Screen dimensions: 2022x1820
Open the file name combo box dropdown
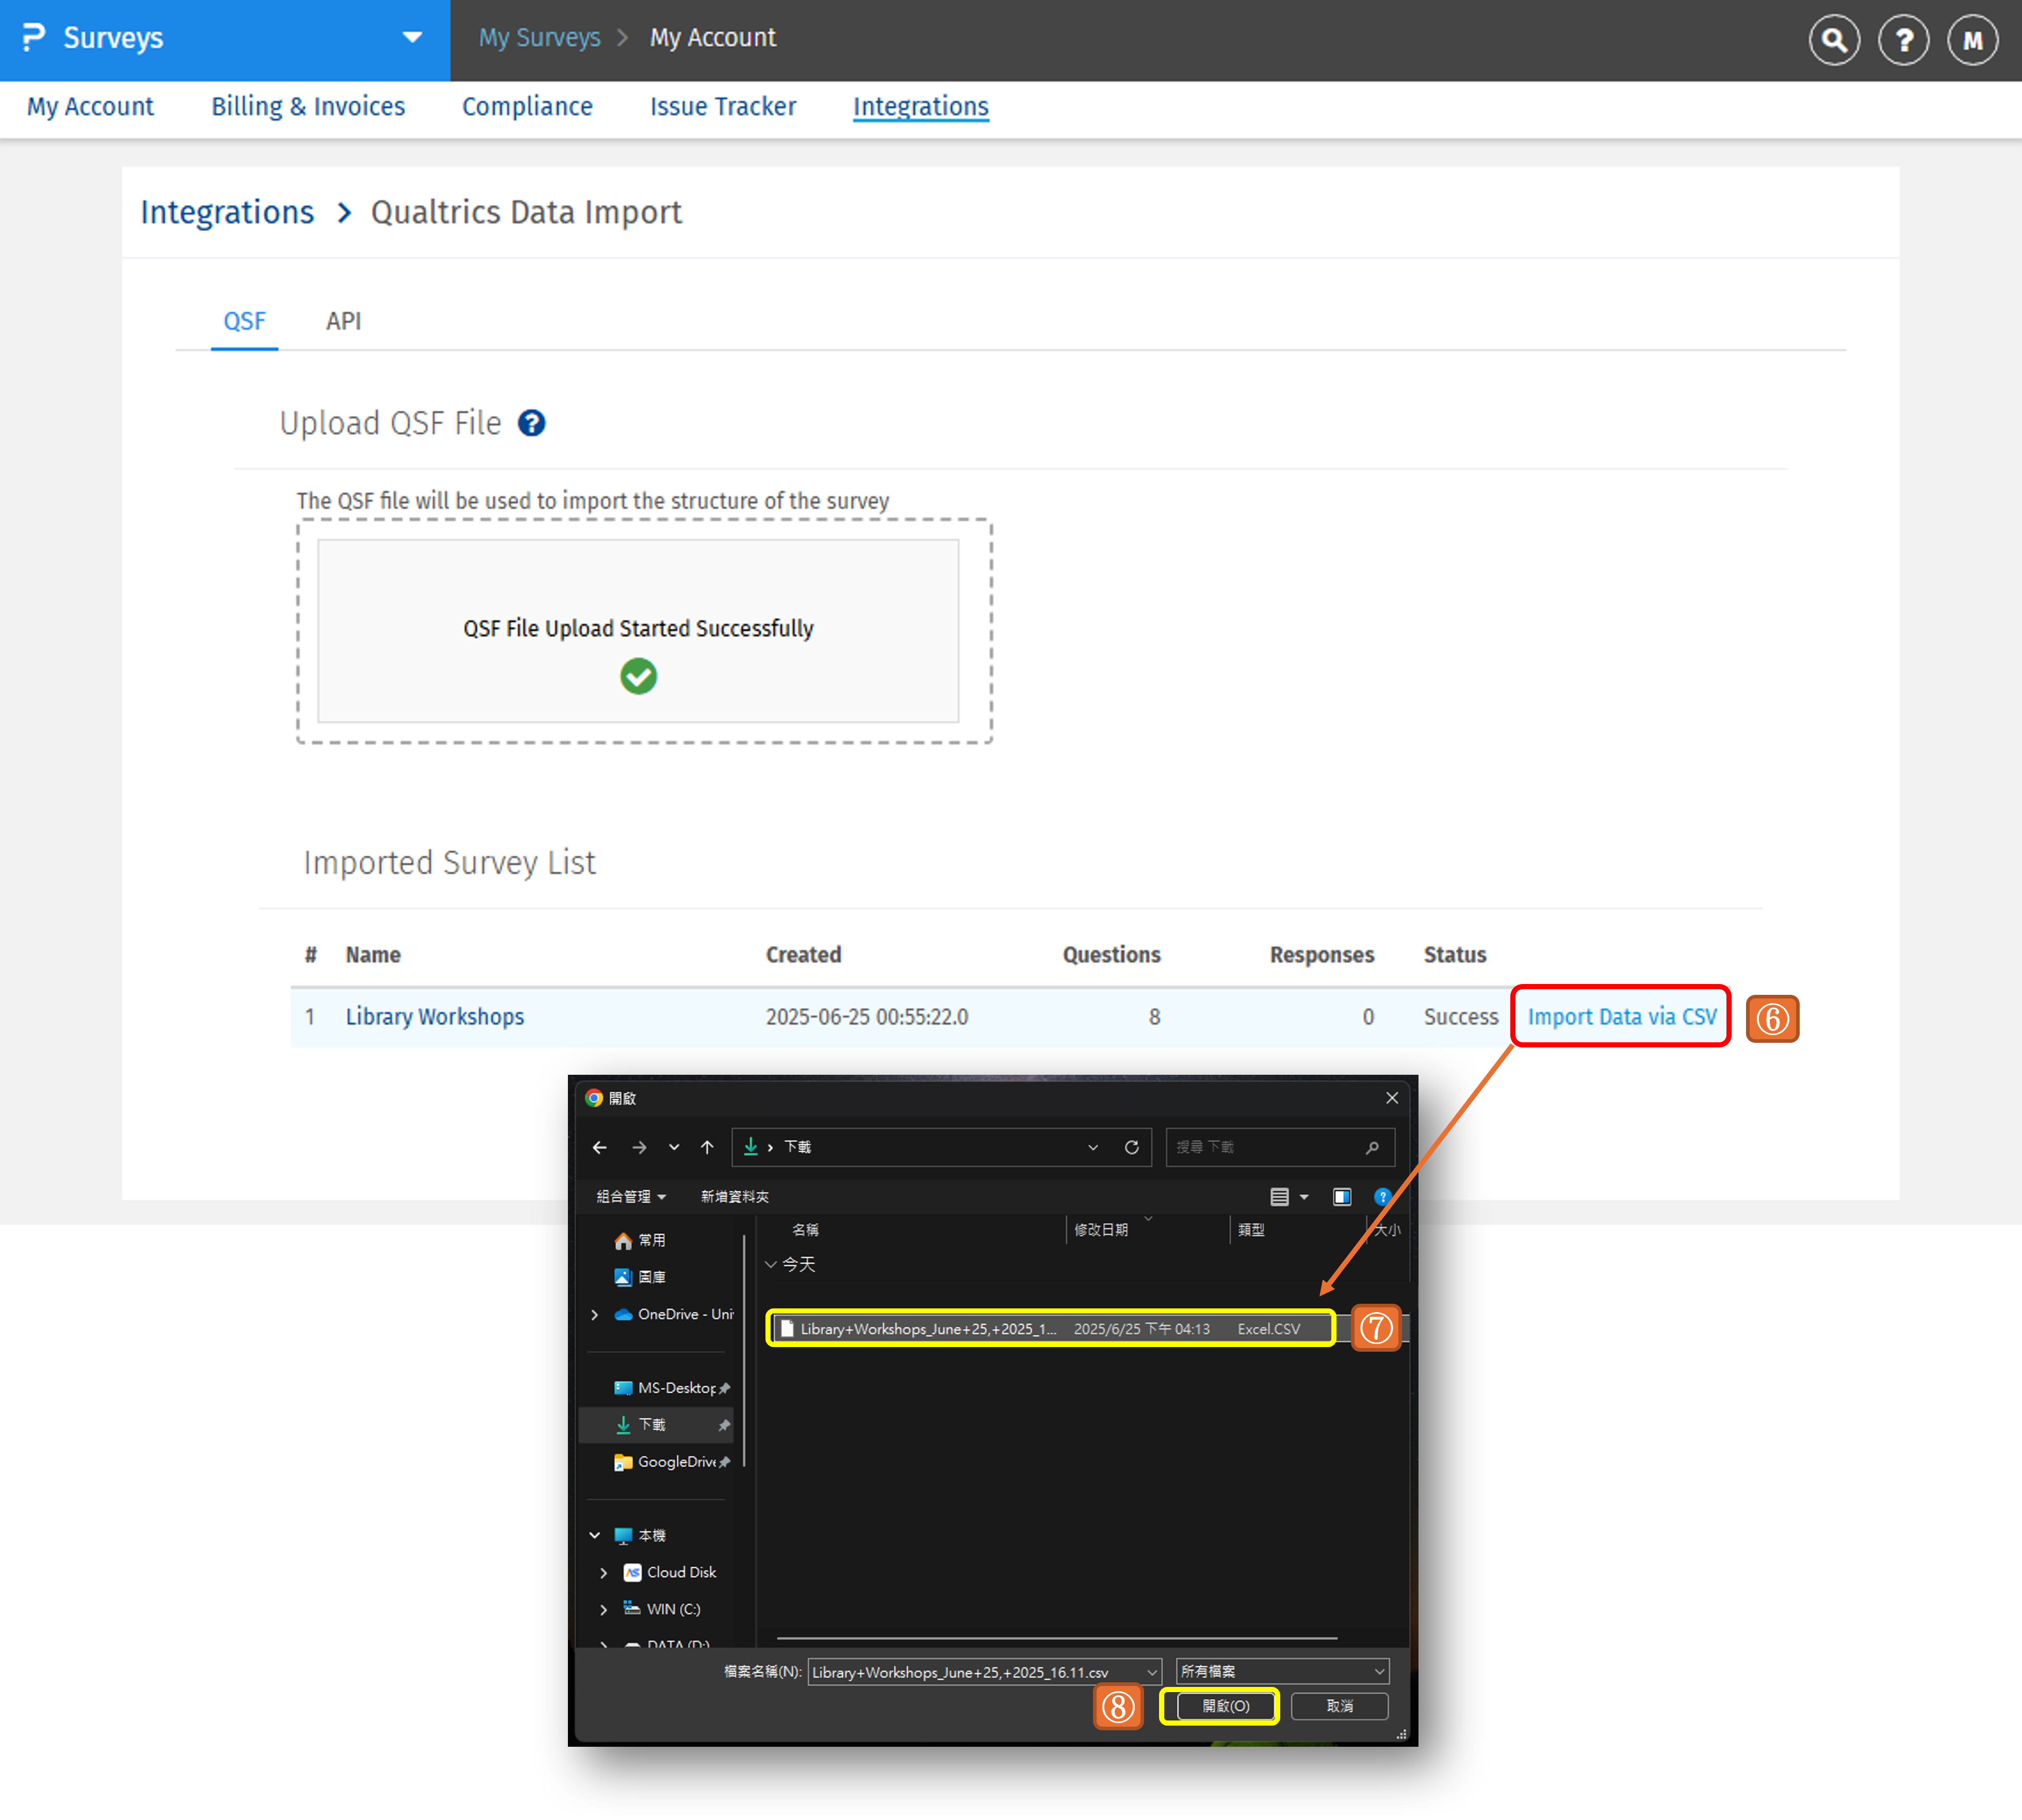(x=1152, y=1672)
